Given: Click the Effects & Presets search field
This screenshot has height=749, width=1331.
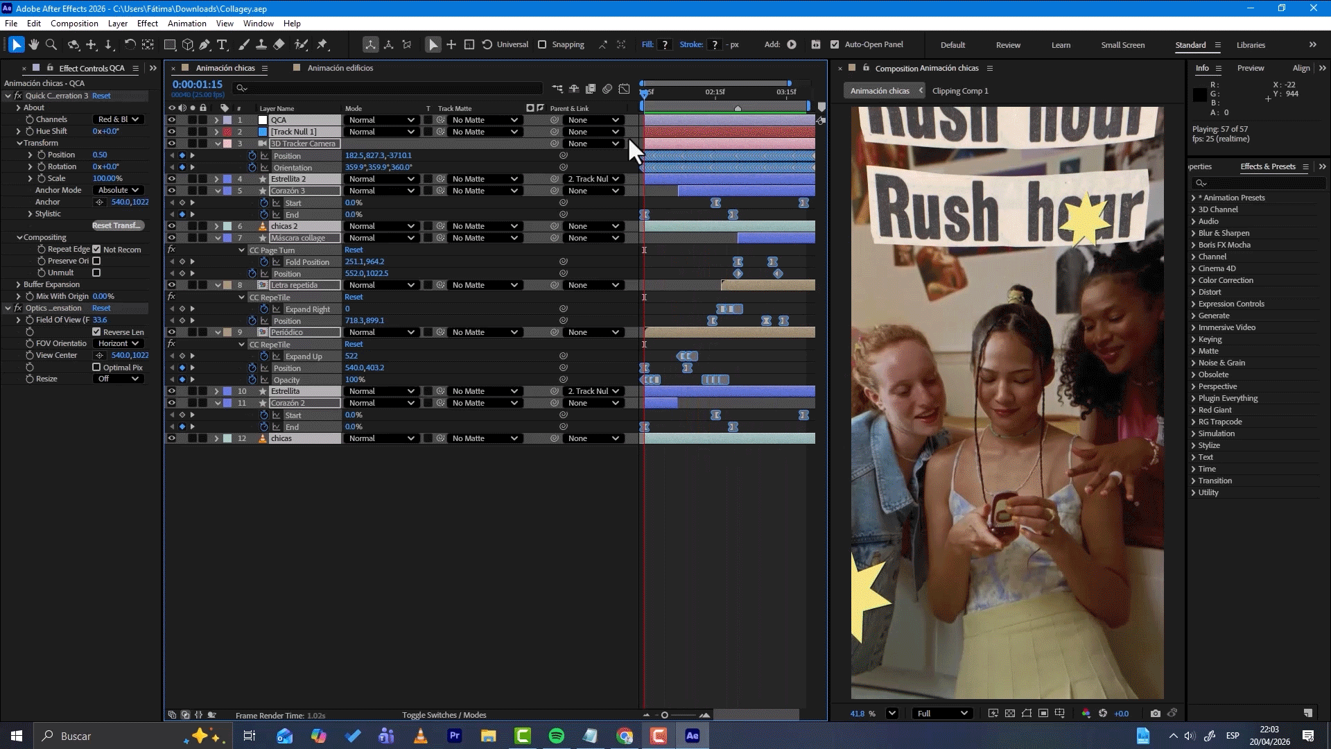Looking at the screenshot, I should point(1259,183).
